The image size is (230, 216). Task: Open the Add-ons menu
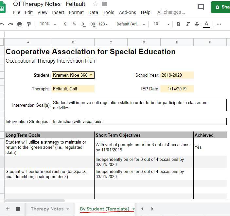128,12
